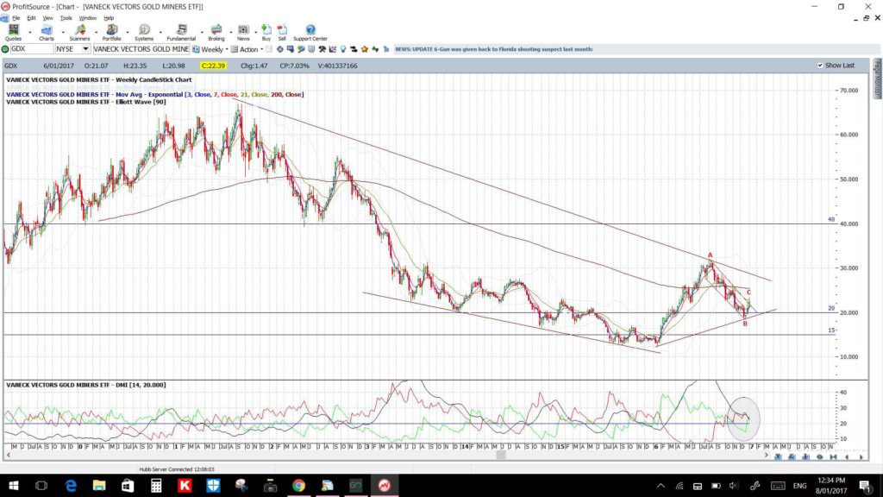Click the Weekly CandleStick Chart title
Image resolution: width=883 pixels, height=497 pixels.
coord(99,80)
